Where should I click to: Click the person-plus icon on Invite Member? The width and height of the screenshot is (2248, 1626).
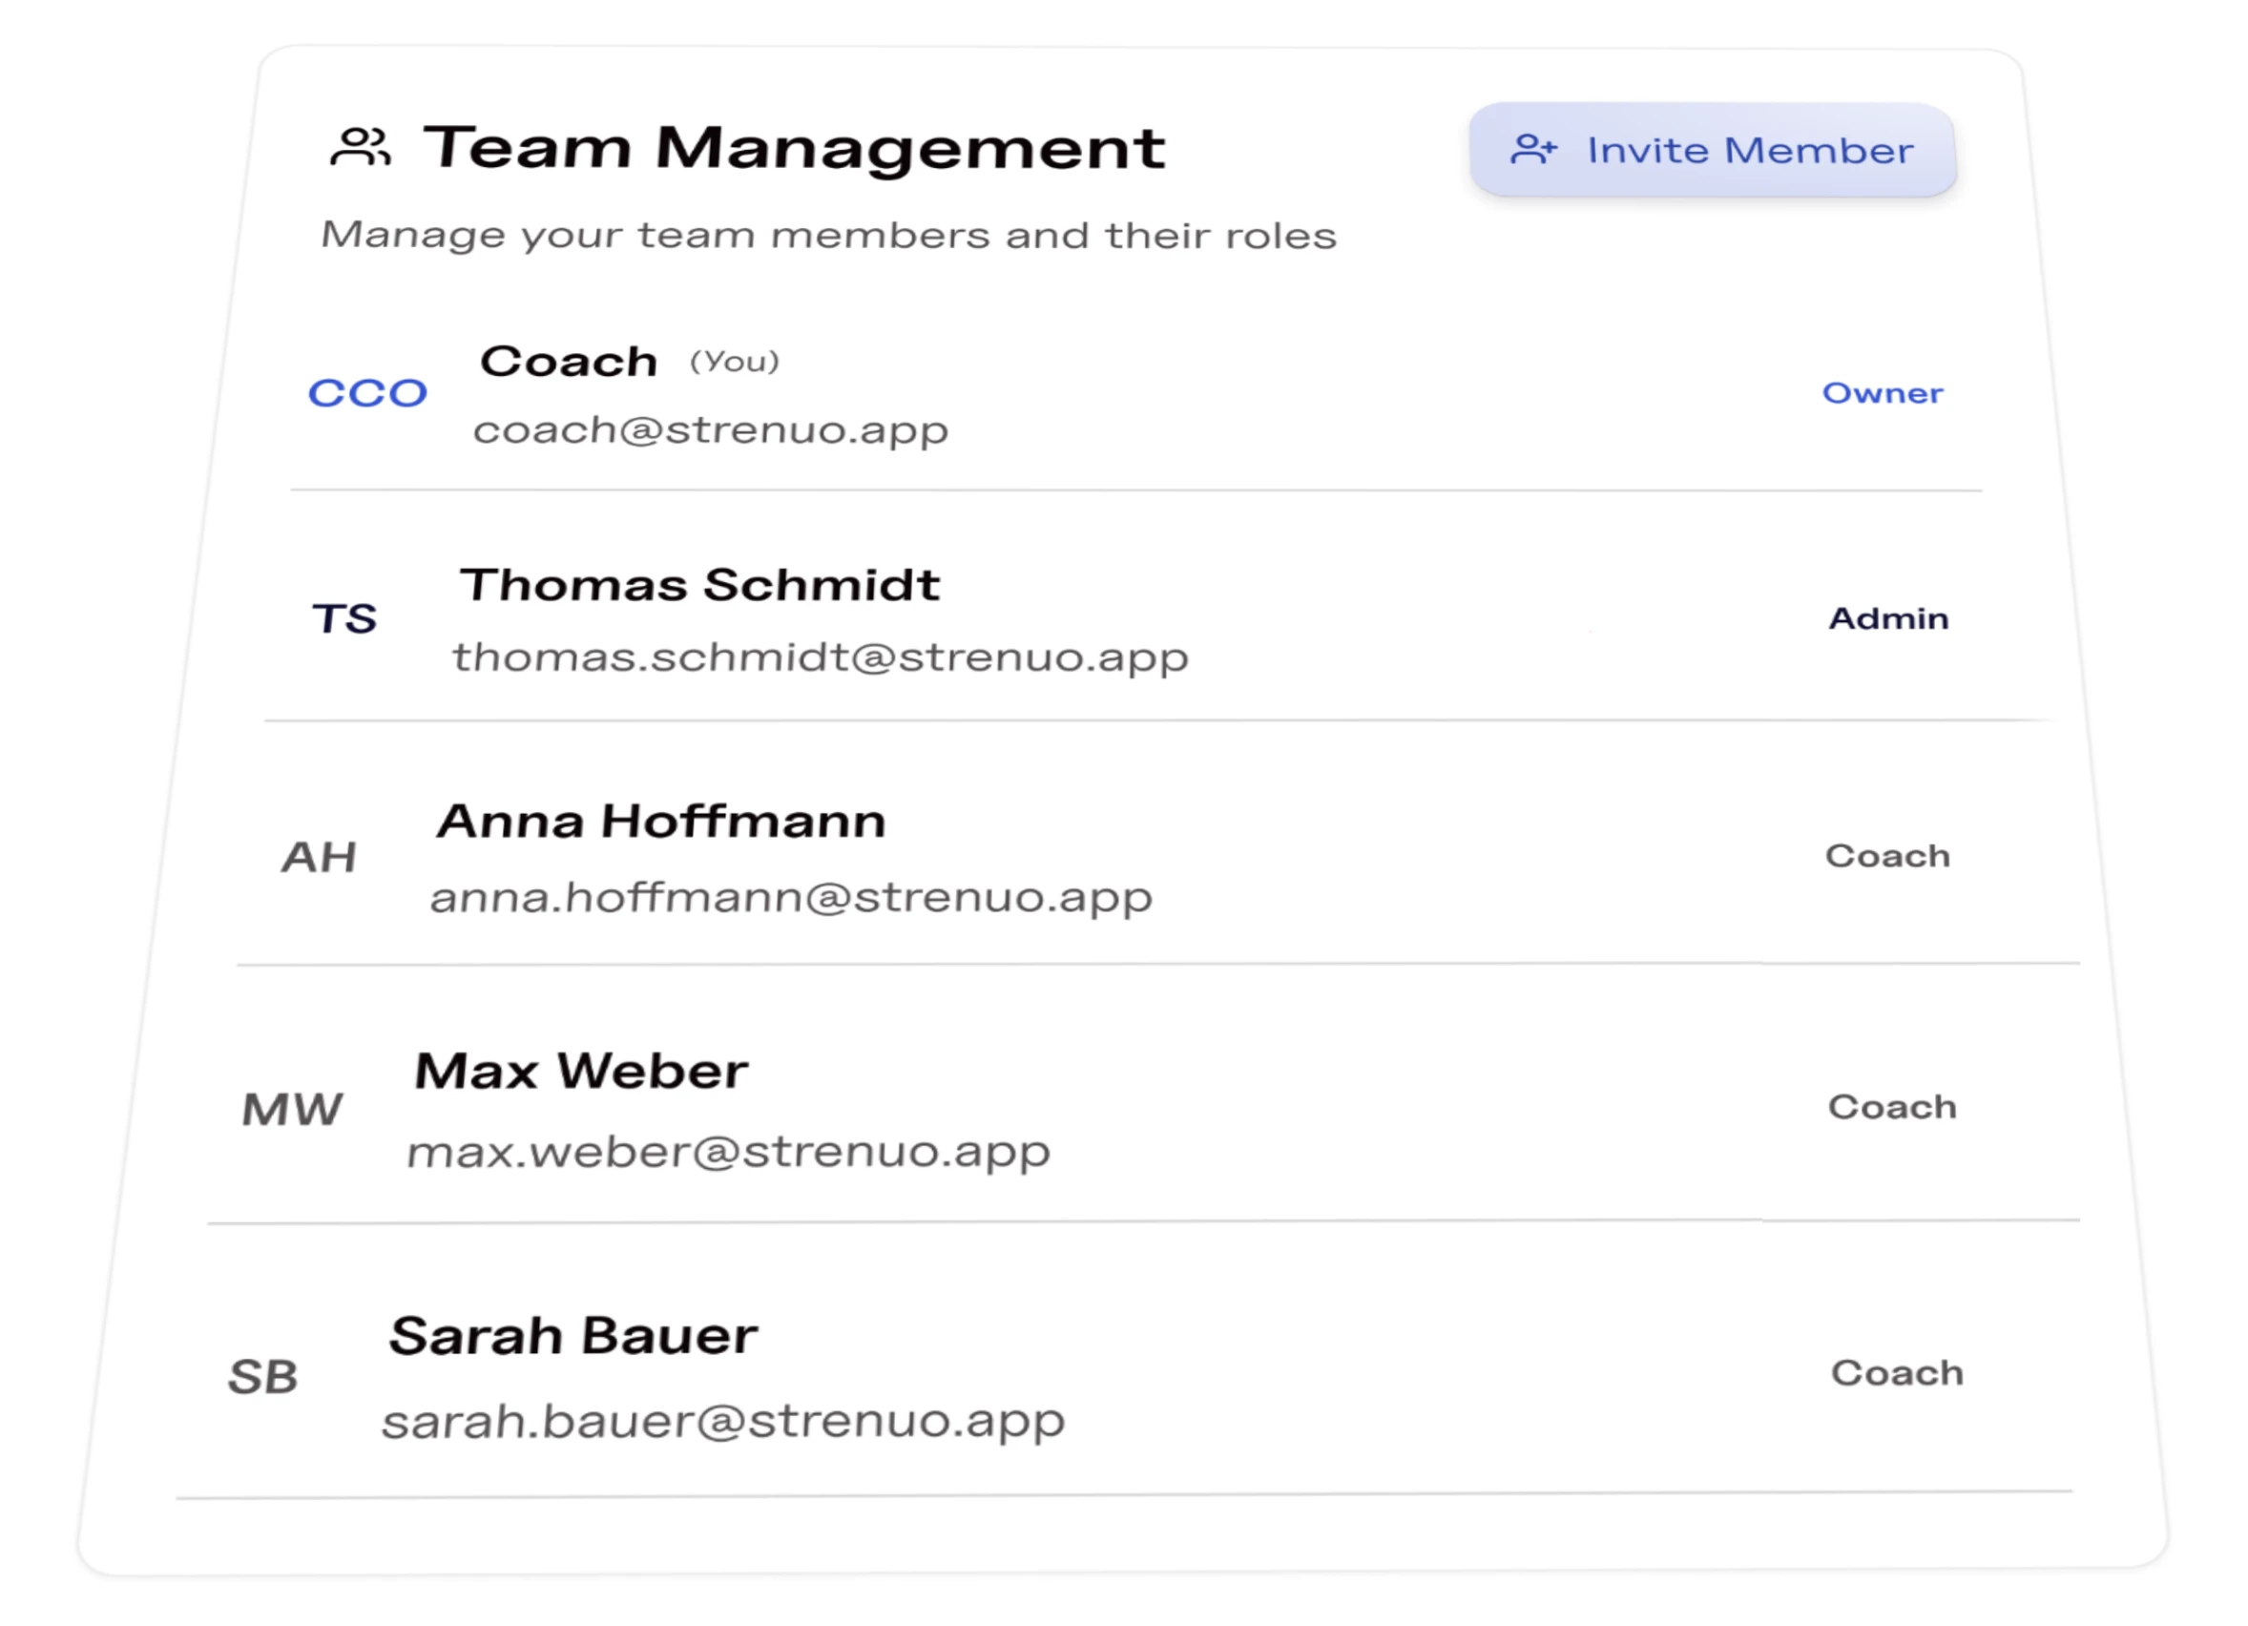coord(1534,151)
